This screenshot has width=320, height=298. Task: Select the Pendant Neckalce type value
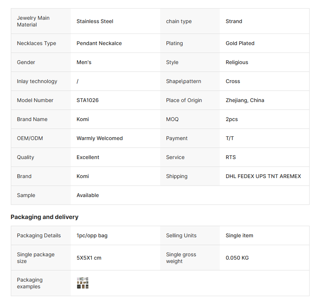point(99,43)
